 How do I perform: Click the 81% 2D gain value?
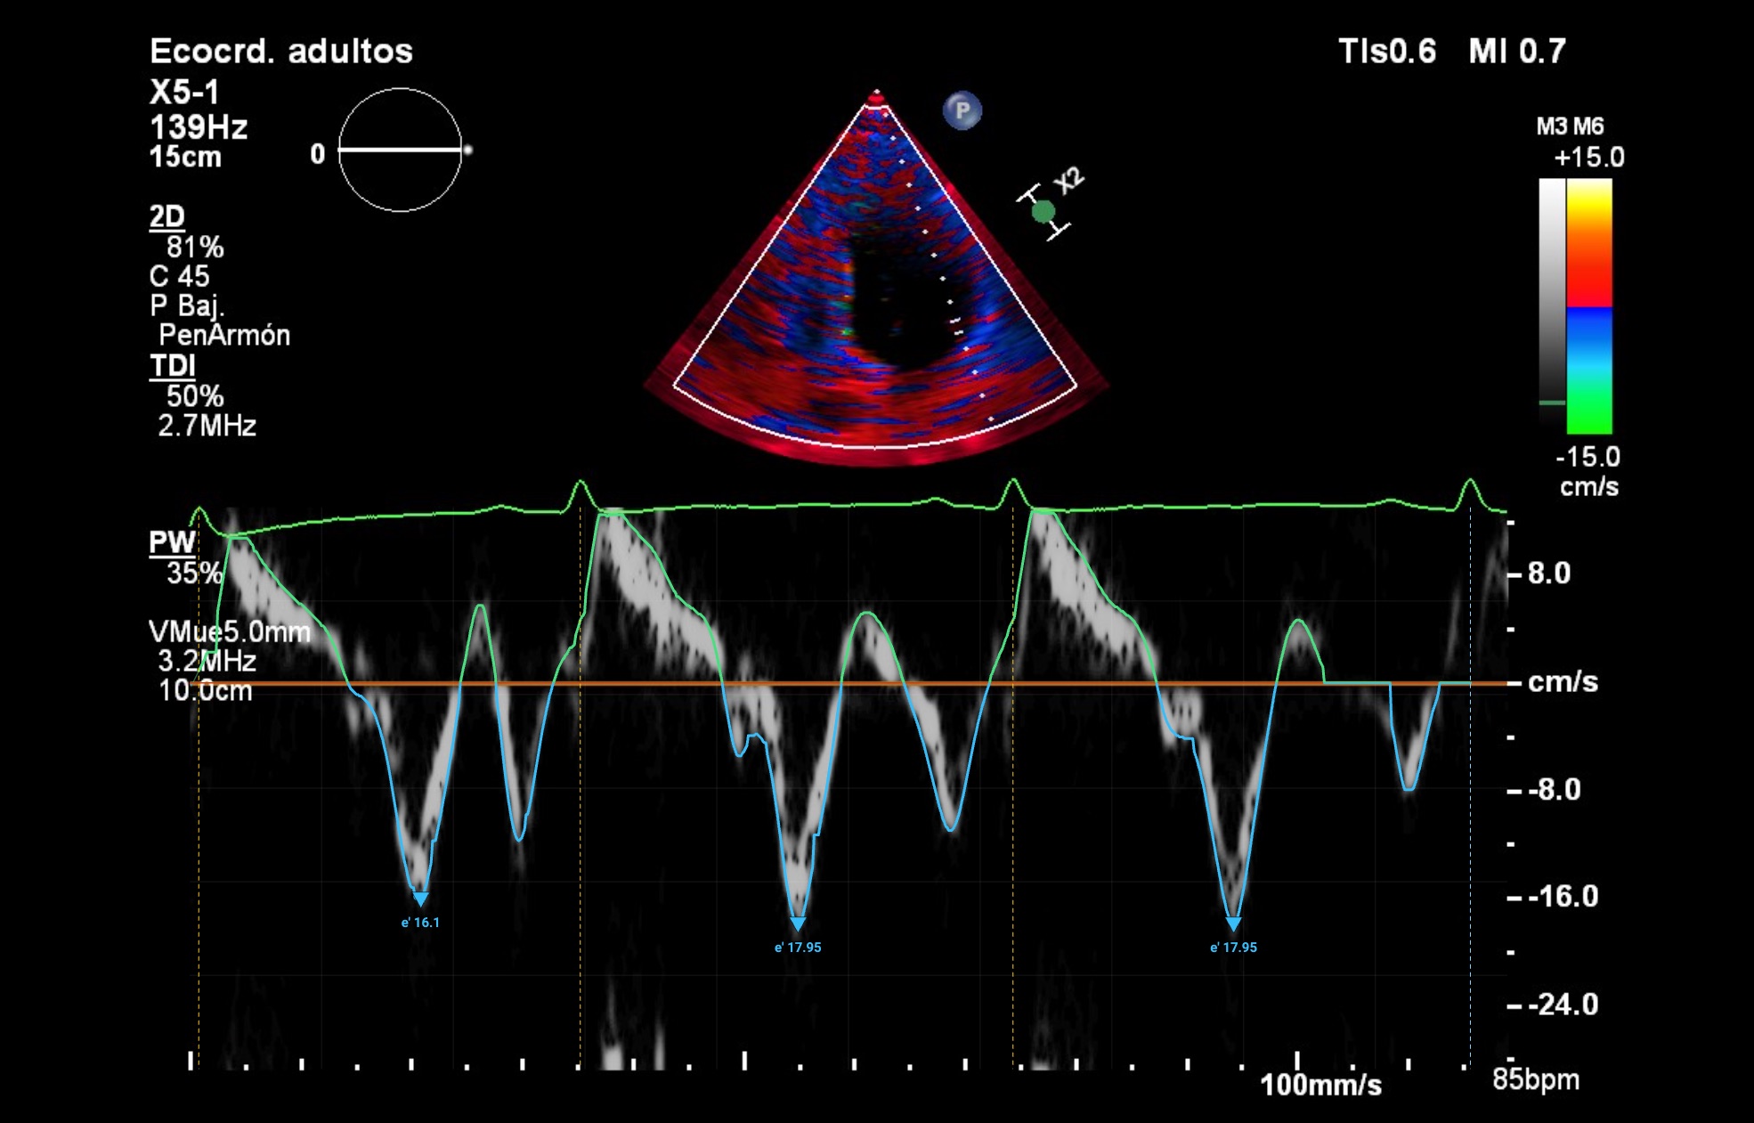[195, 247]
